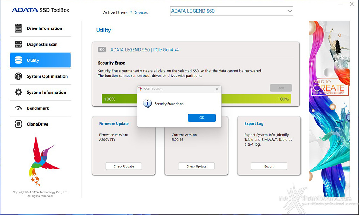Click the ADATA LEGEND 960 | PCIe Gen4 x4 title
359x215 pixels.
[144, 50]
